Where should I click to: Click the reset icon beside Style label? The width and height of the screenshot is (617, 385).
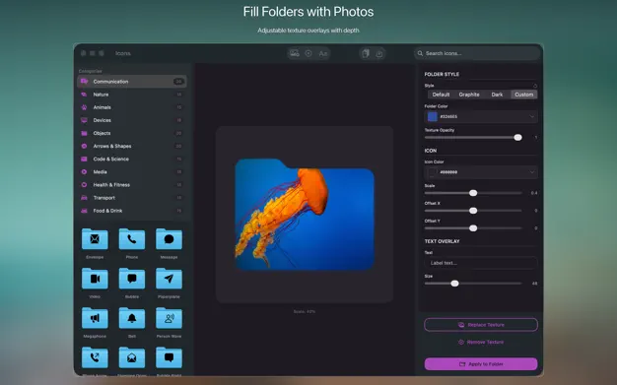tap(535, 86)
